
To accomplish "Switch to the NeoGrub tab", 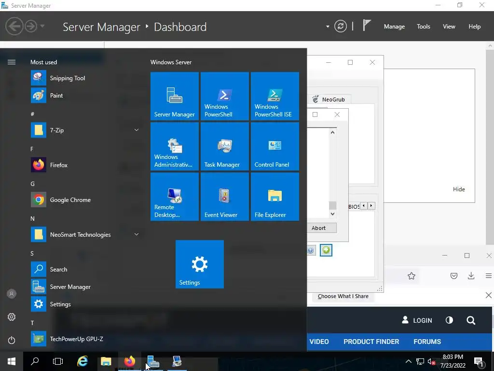I will [x=329, y=100].
